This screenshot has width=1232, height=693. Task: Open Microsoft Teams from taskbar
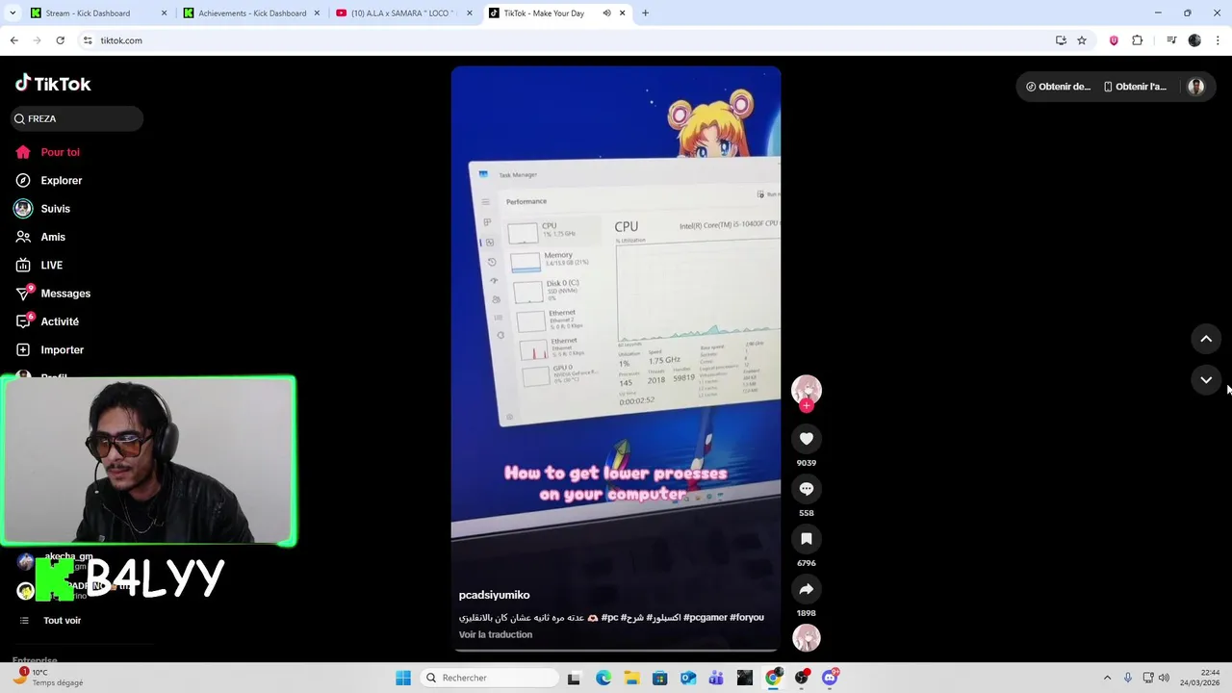coord(716,678)
